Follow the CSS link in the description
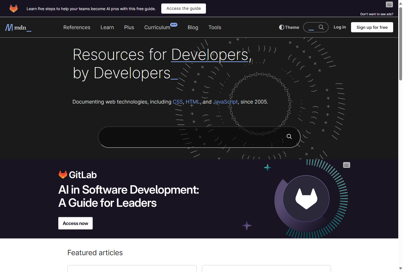Image resolution: width=403 pixels, height=272 pixels. 178,102
